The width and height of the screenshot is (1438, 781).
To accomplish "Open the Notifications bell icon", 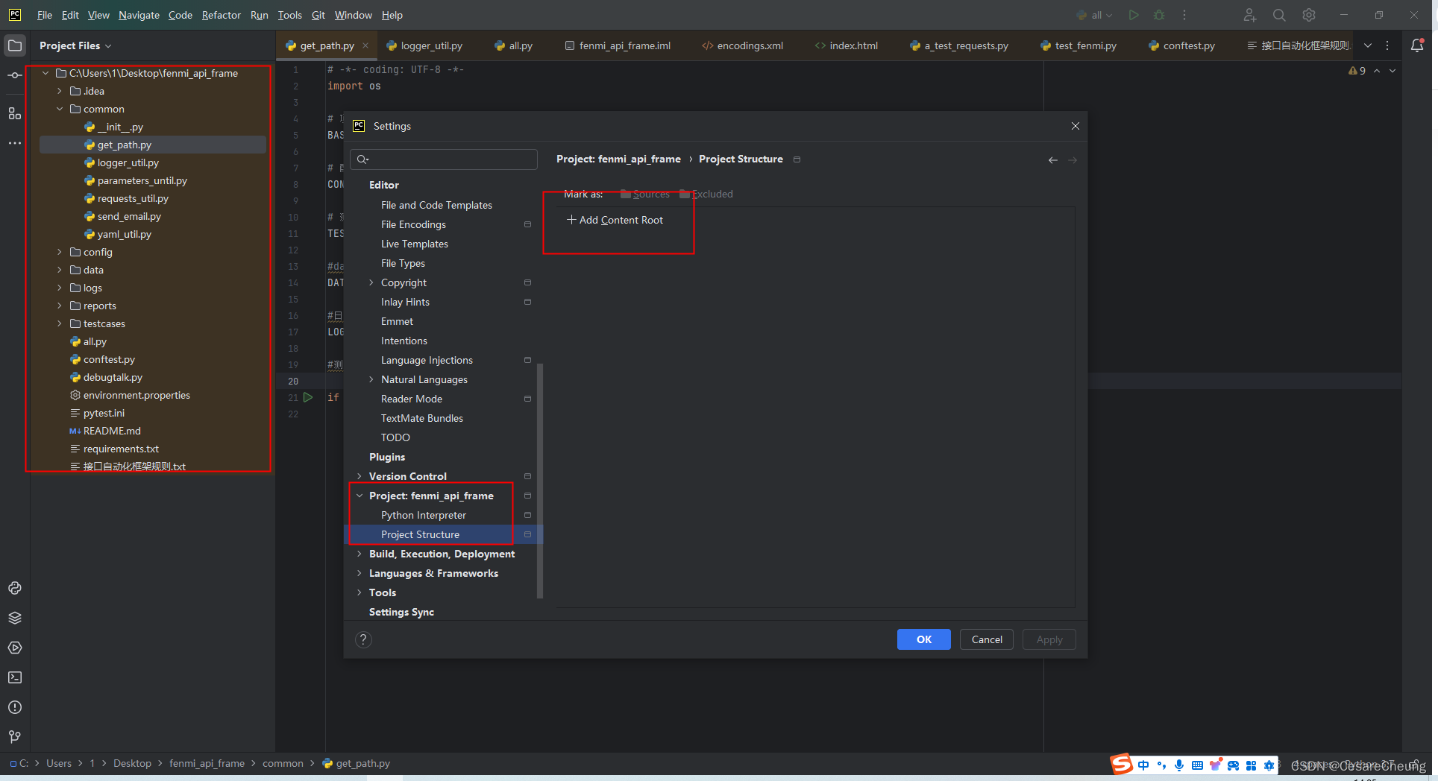I will pyautogui.click(x=1417, y=45).
